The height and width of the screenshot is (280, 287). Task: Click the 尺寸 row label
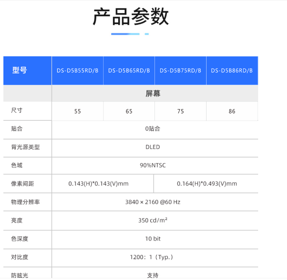17,110
